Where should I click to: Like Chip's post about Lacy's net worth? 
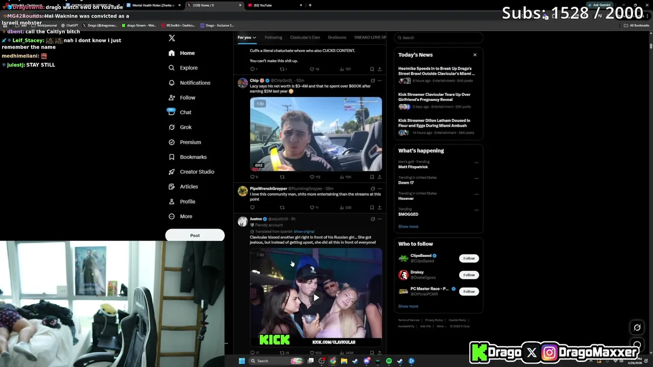click(312, 177)
